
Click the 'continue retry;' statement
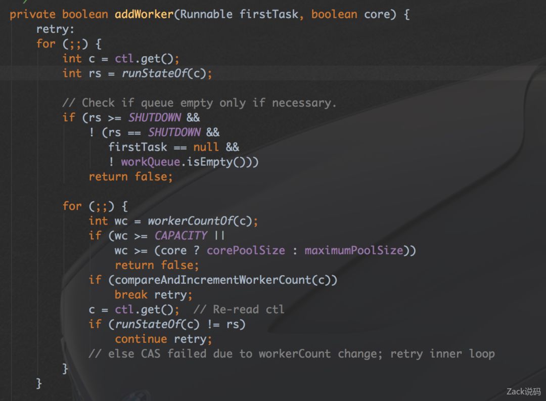[163, 339]
